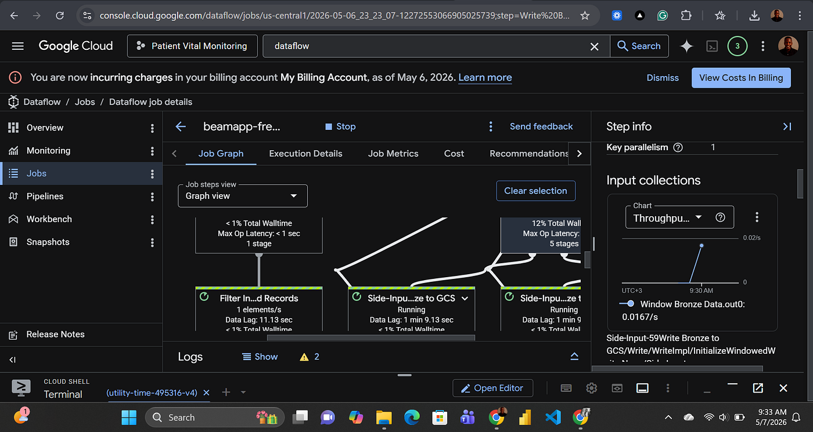This screenshot has width=813, height=432.
Task: Open the terminal tab list dropdown
Action: click(243, 393)
